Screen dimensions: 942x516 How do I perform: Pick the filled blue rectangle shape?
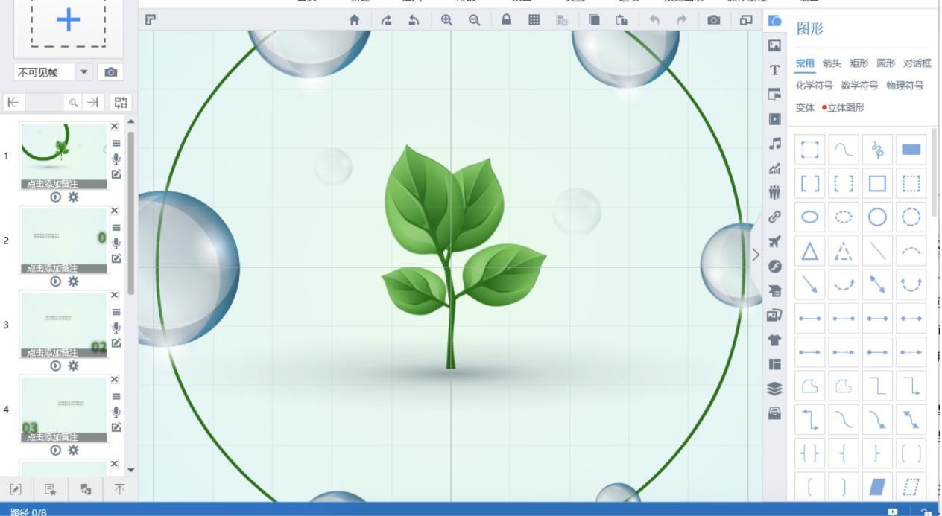pos(911,150)
